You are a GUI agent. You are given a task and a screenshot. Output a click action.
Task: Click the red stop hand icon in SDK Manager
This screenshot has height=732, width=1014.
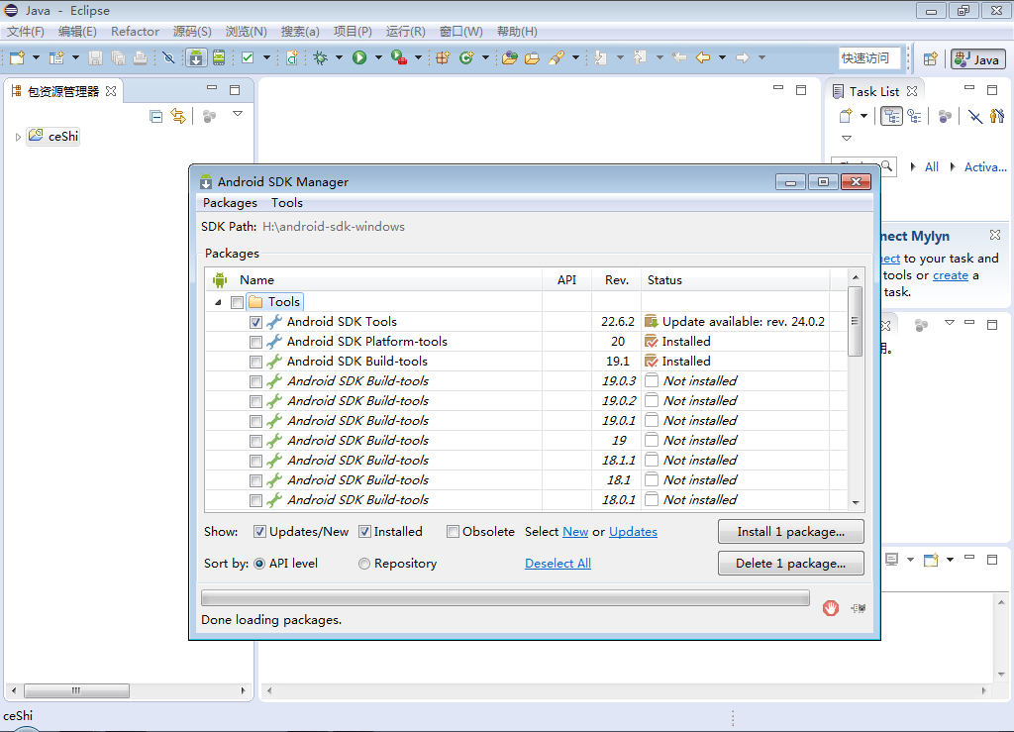[831, 608]
